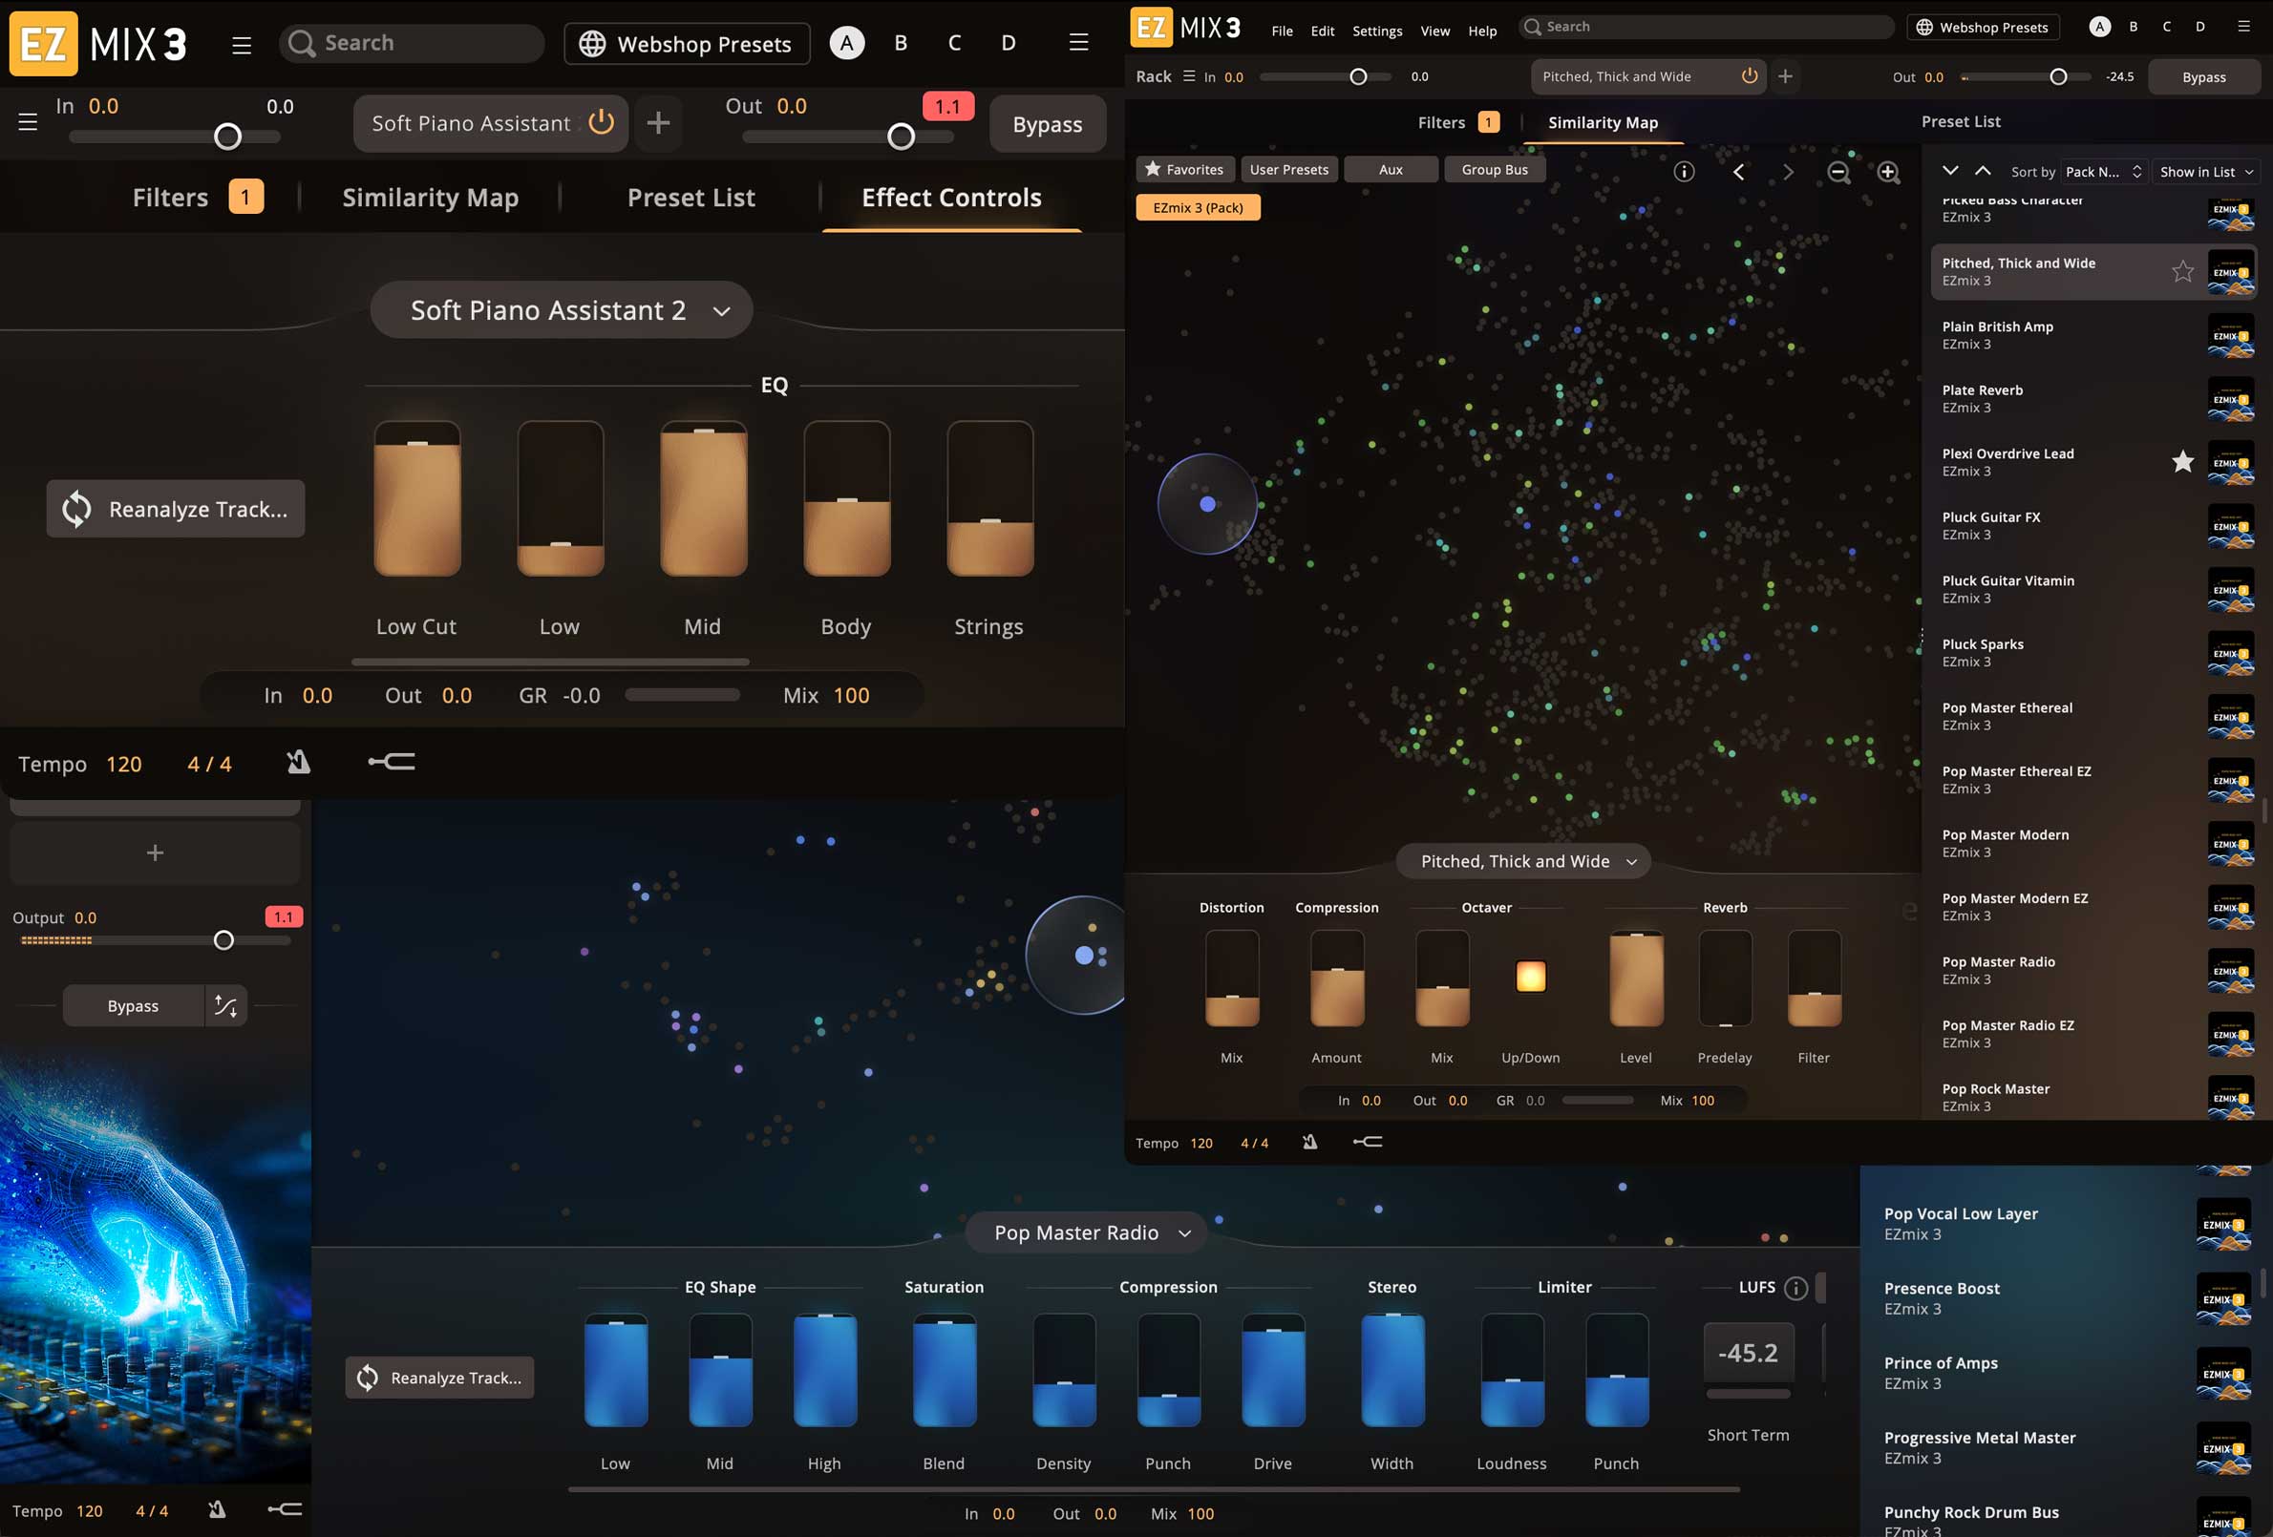Viewport: 2273px width, 1537px height.
Task: Toggle power for Soft Piano Assistant slot
Action: pyautogui.click(x=602, y=122)
